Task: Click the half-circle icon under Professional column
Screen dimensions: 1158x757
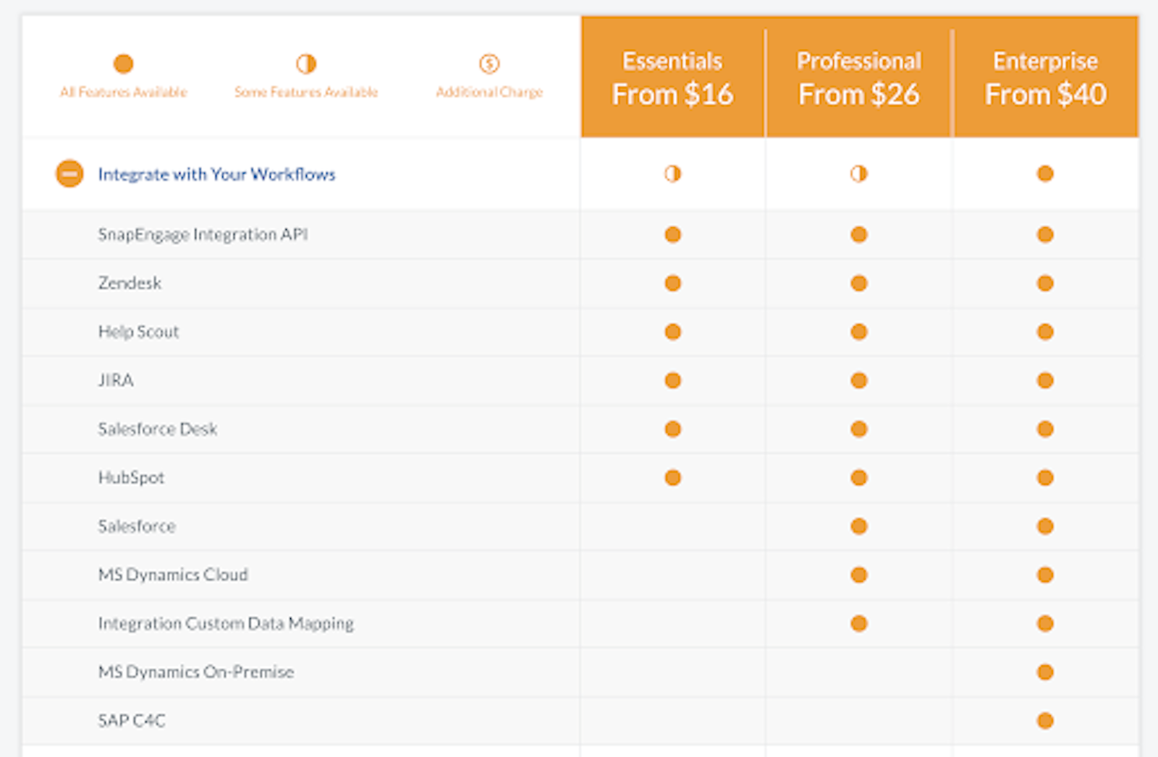Action: pos(858,174)
